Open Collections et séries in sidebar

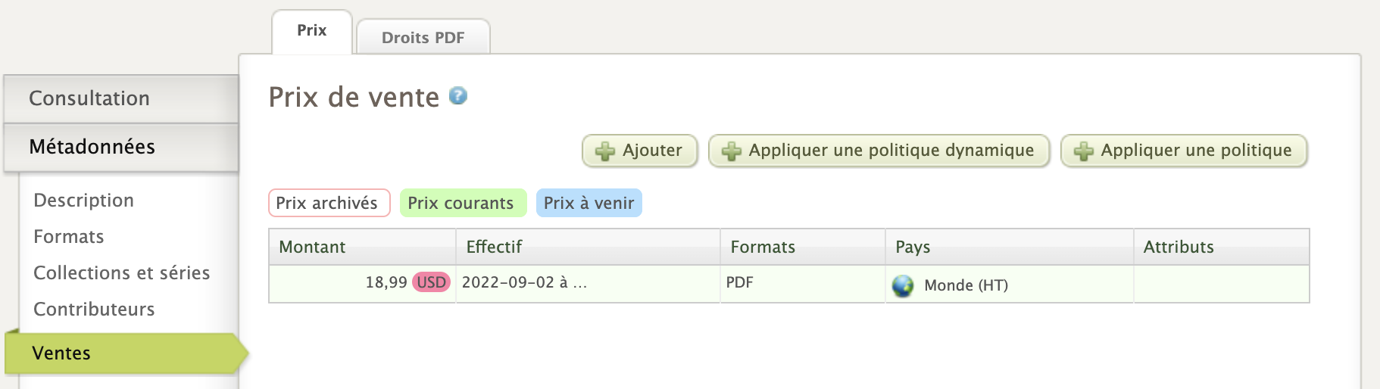[x=121, y=273]
